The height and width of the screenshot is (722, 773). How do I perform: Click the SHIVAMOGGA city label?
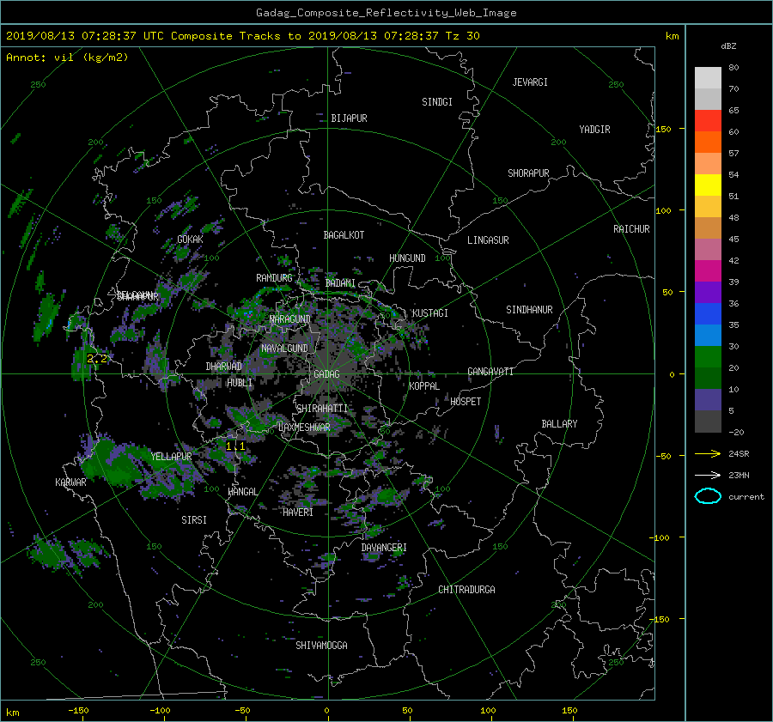coord(321,645)
